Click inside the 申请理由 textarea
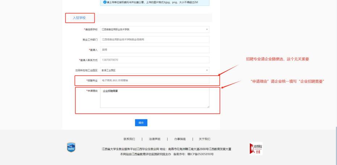Screen dimensions: 337x165 coord(155,98)
